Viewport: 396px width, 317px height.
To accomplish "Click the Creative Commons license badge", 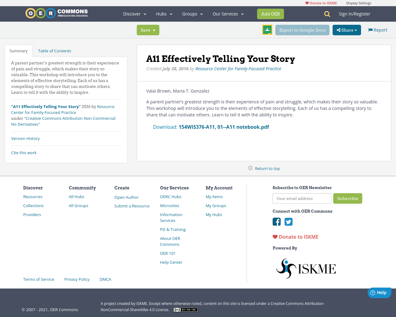I will click(x=185, y=309).
